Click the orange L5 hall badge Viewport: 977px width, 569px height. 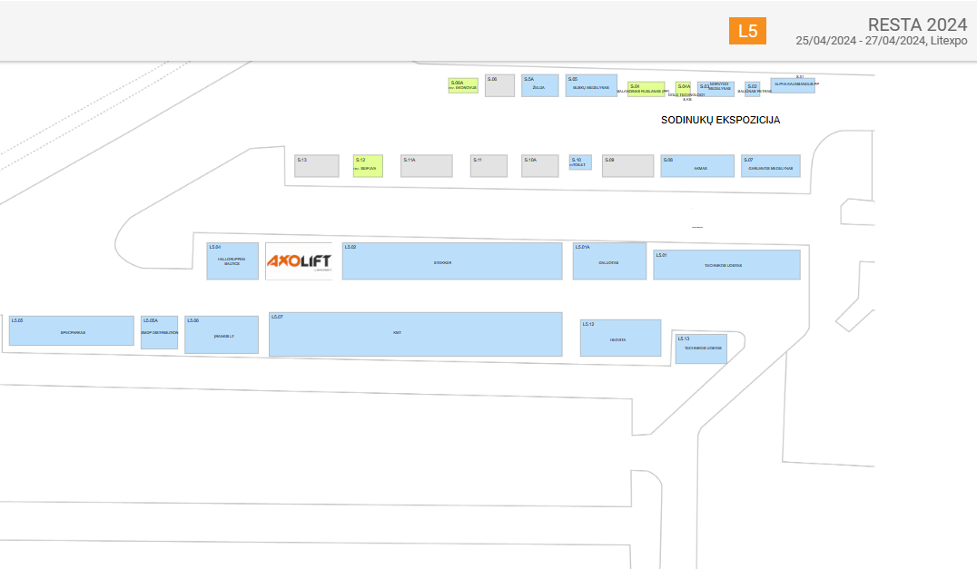747,31
